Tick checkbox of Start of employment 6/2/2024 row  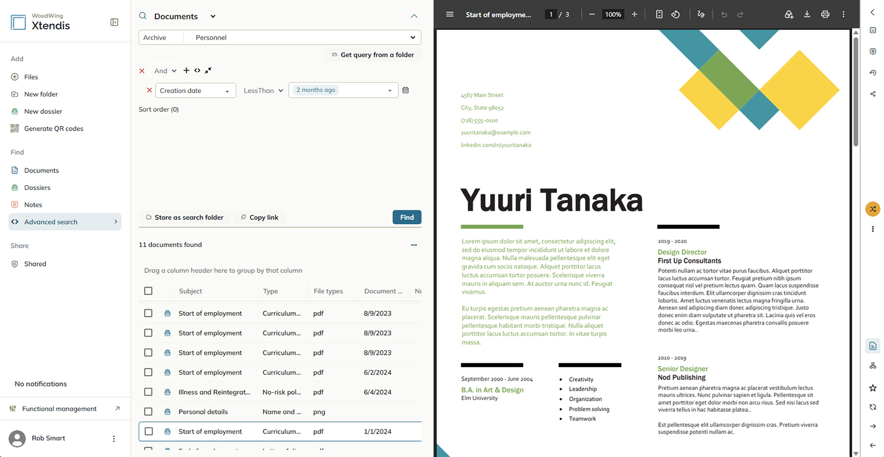(148, 372)
